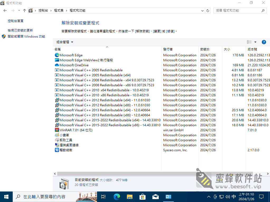
Task: Click the horizontal scrollbar left arrow
Action: pyautogui.click(x=55, y=174)
